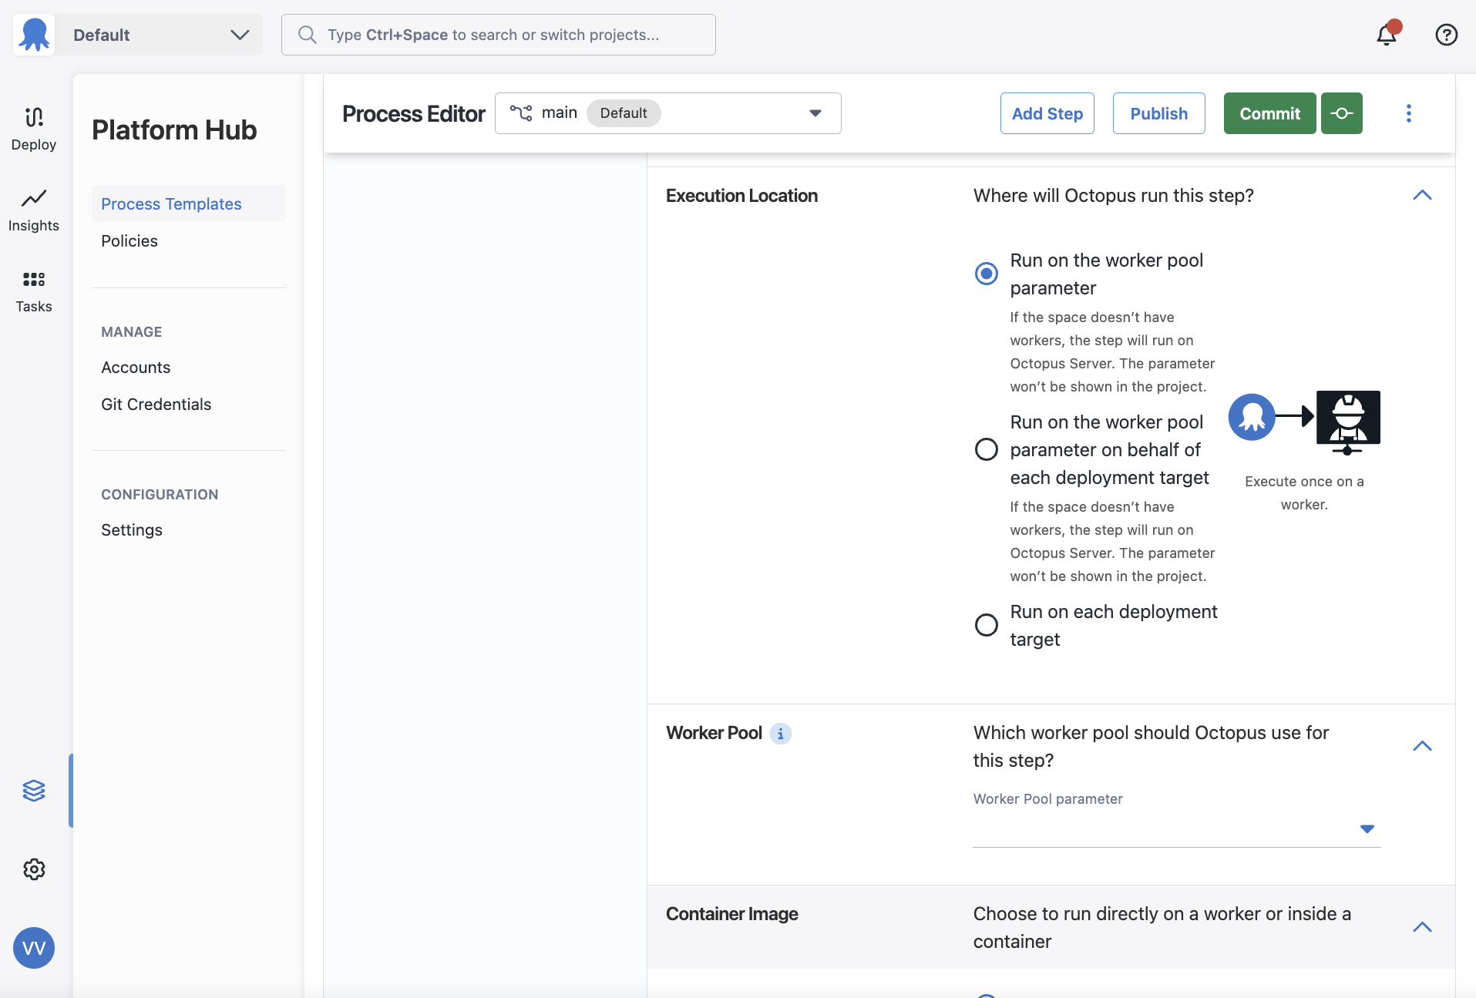Go to Process Templates

tap(188, 203)
